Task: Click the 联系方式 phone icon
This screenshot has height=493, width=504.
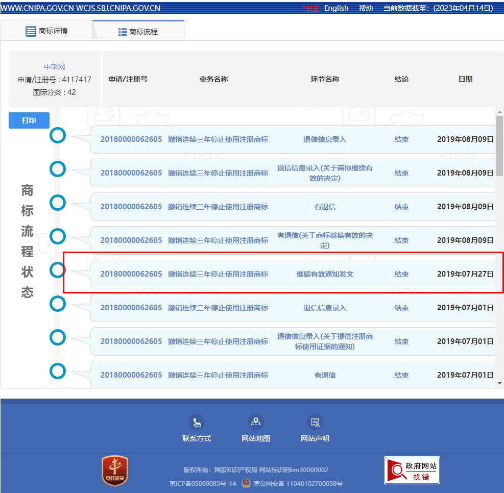Action: [x=196, y=423]
